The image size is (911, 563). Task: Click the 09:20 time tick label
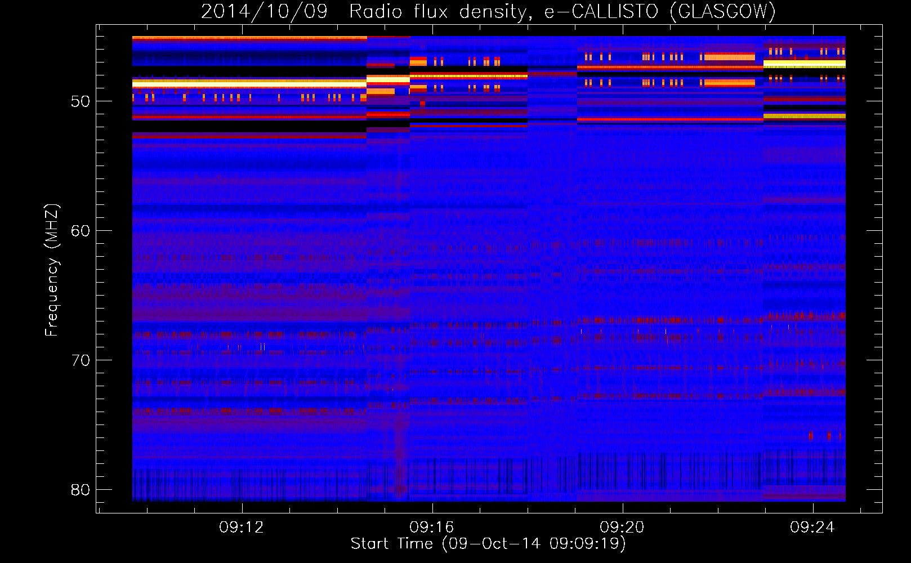[622, 528]
